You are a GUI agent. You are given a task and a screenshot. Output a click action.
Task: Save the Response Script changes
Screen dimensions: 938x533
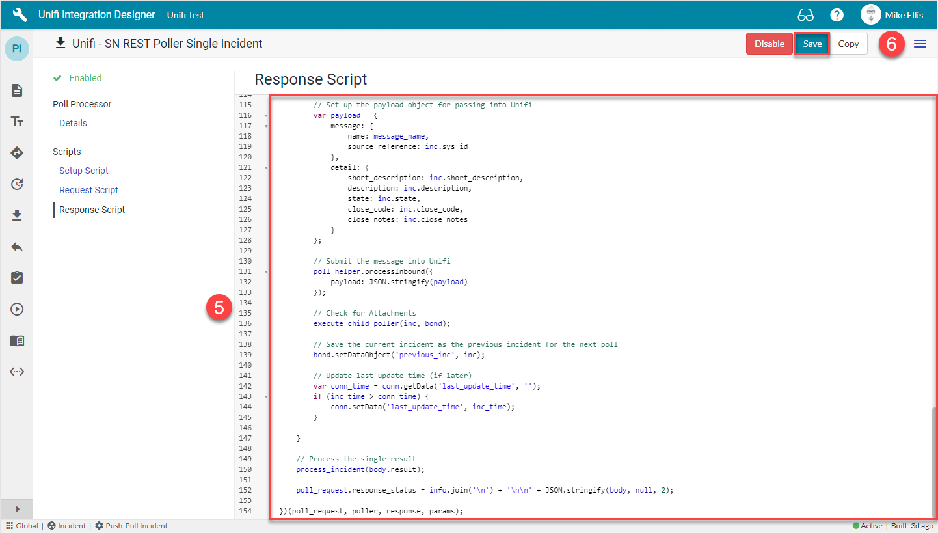812,43
